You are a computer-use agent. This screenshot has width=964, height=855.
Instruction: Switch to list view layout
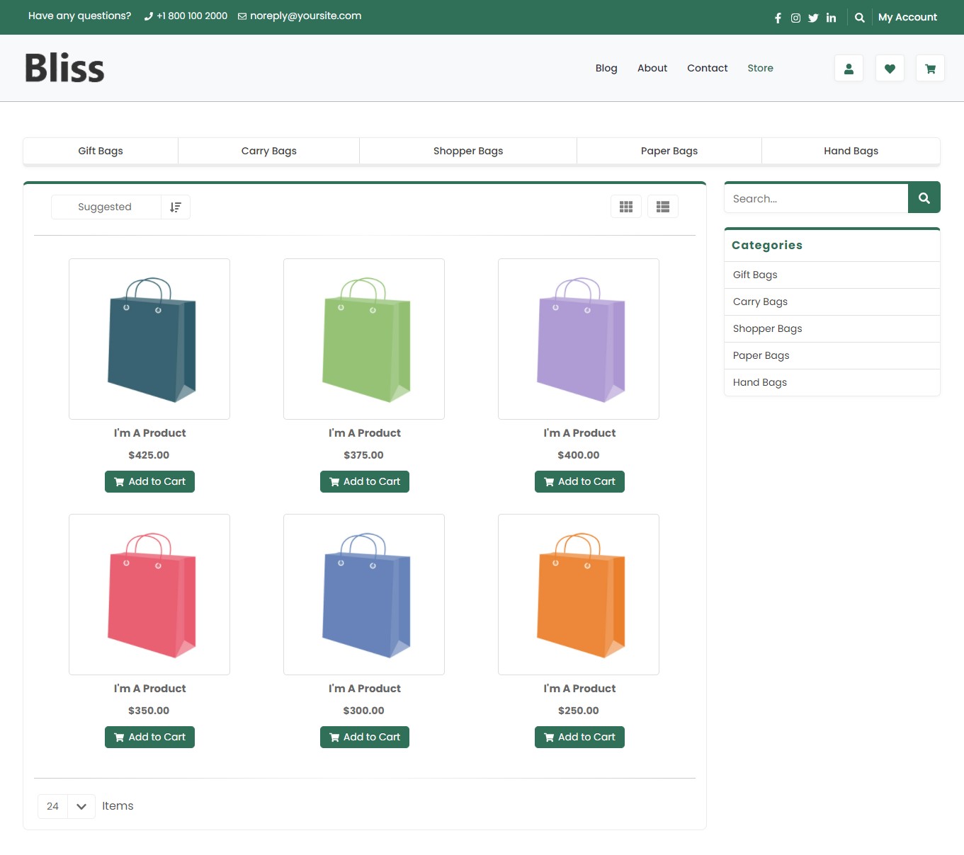tap(663, 207)
